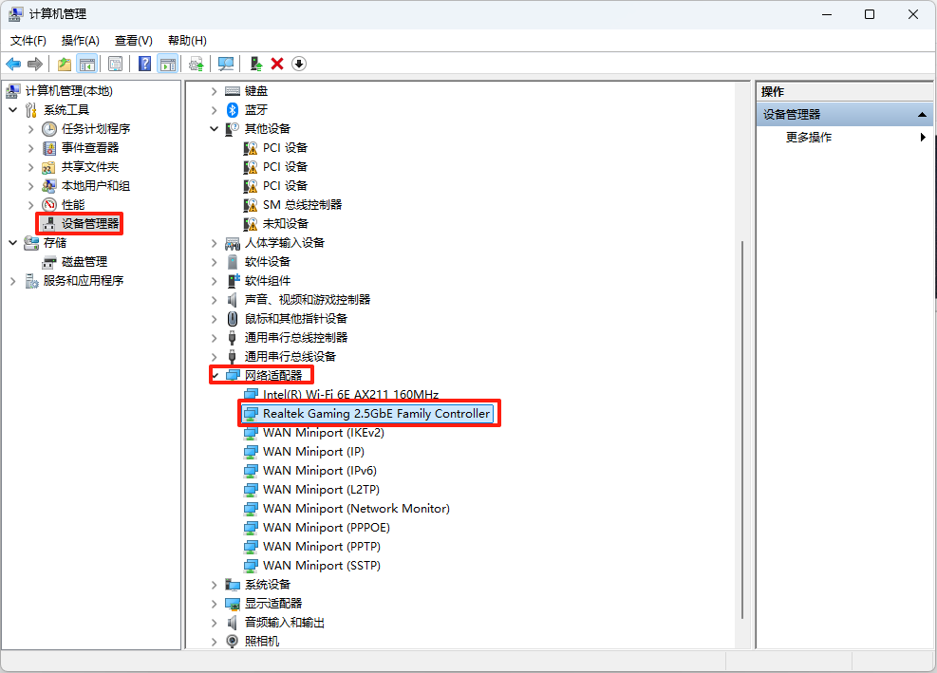The image size is (937, 673).
Task: Click the first PCI 设备 warning icon
Action: pyautogui.click(x=251, y=148)
